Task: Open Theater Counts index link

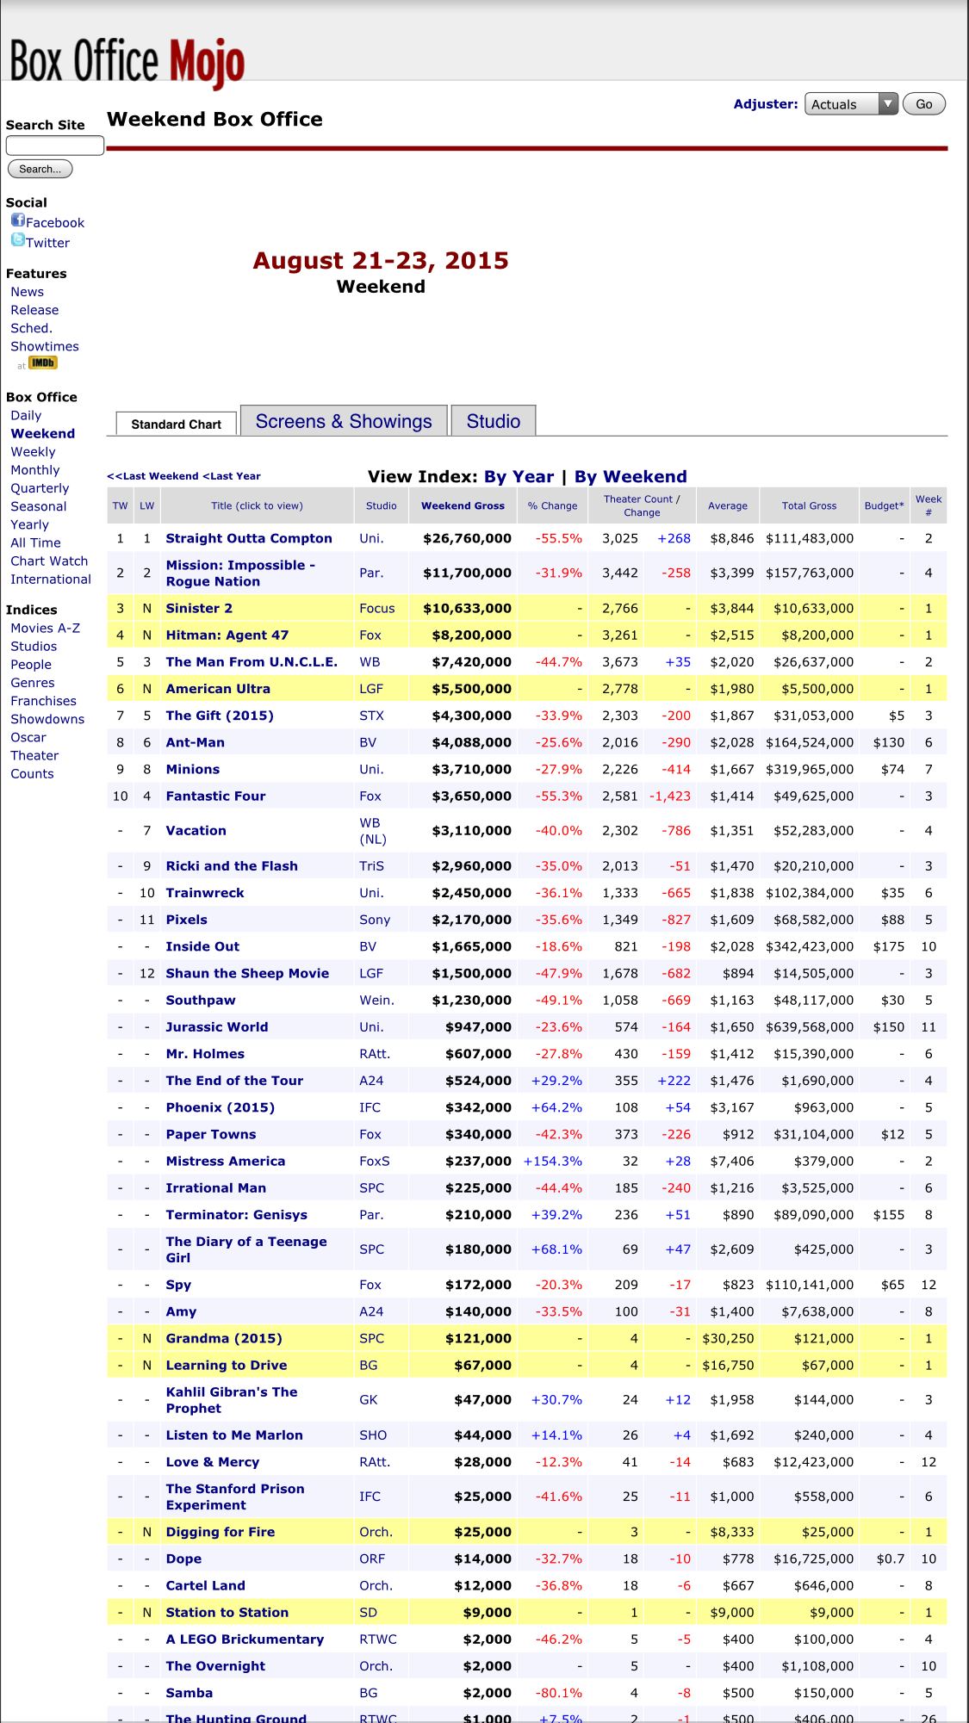Action: coord(34,765)
